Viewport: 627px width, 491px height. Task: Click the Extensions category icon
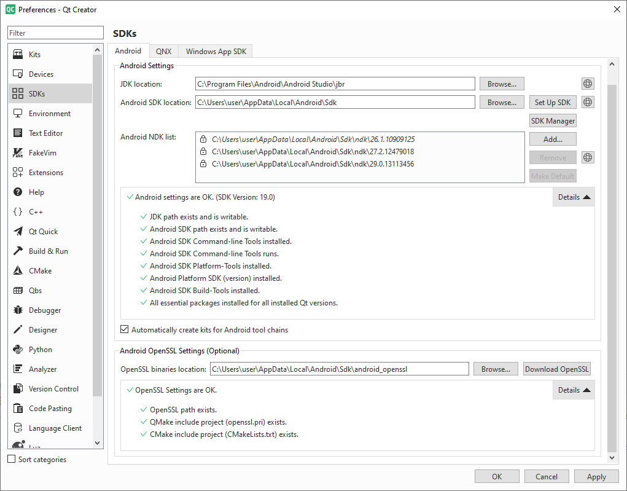[x=18, y=172]
